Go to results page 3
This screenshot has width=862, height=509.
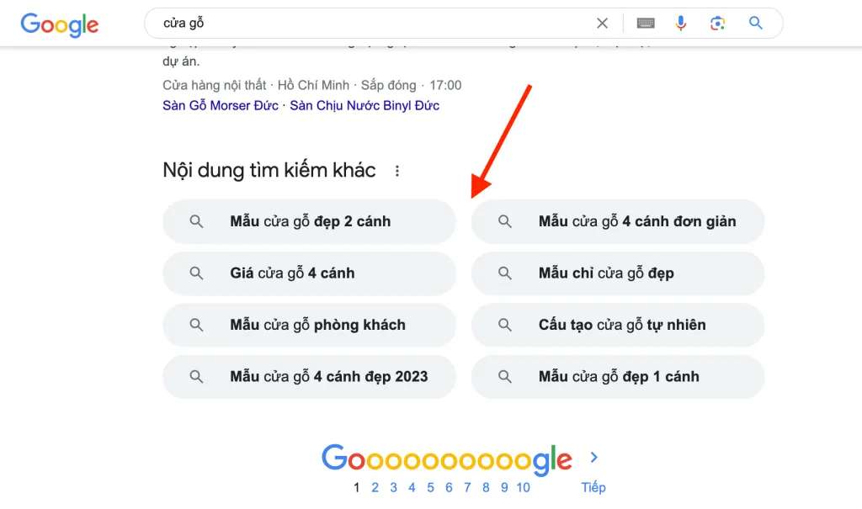pos(394,488)
